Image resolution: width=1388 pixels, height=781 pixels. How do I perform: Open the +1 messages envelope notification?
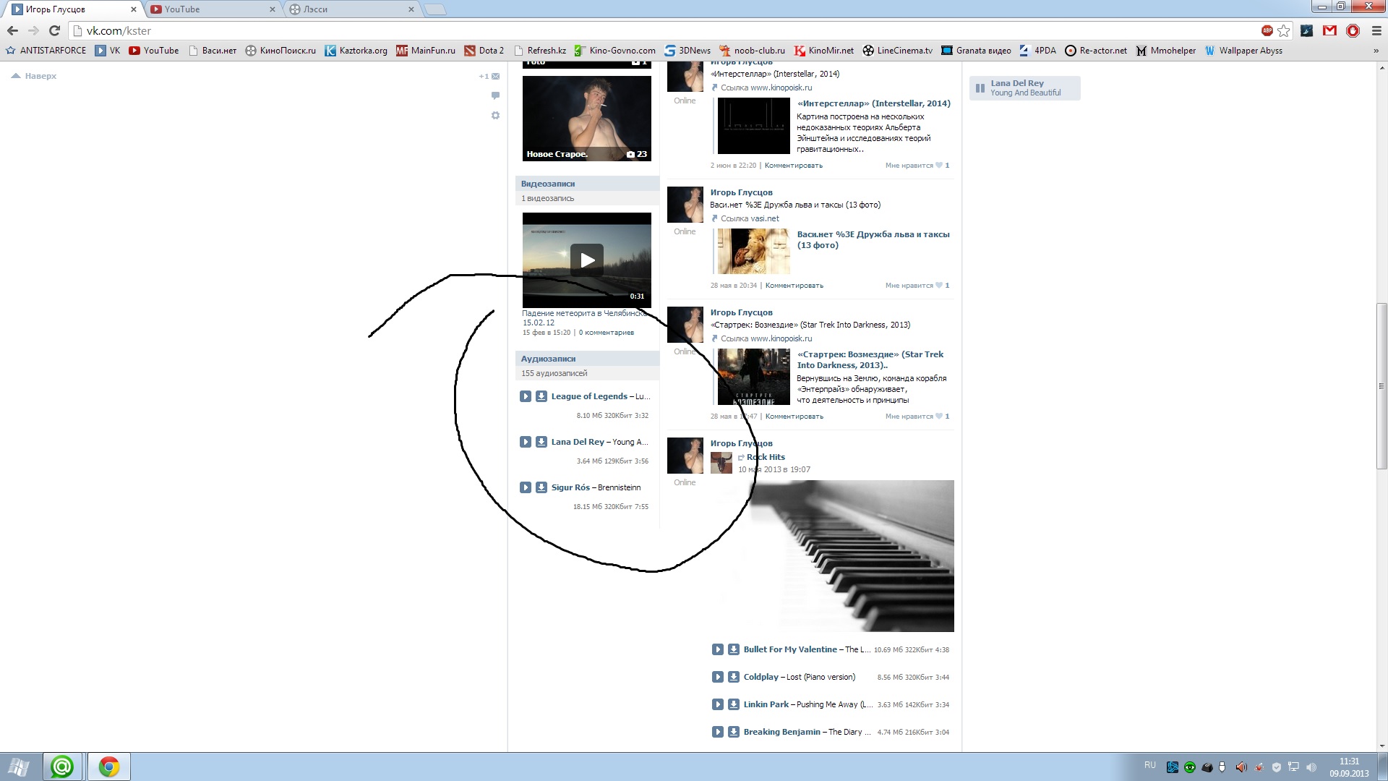(x=489, y=76)
